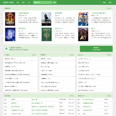116x116 pixels.
Task: Select the blue 深空彼岸 book cover
Action: coord(10,34)
